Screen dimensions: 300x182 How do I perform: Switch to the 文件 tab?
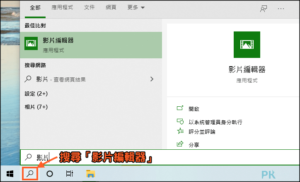point(90,7)
